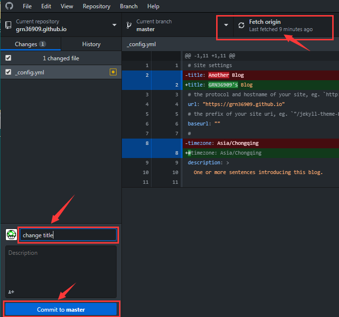Viewport: 339px width, 317px height.
Task: Click the Fetch origin button
Action: [x=283, y=25]
